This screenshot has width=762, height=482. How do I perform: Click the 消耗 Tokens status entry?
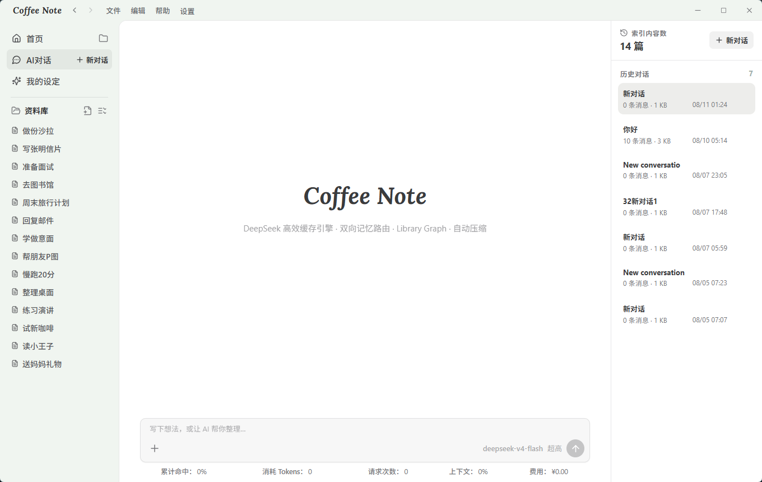[x=287, y=472]
